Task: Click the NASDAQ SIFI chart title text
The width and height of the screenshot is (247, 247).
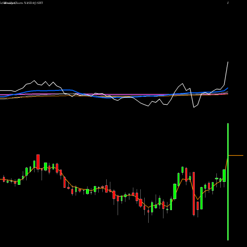Action: tap(34, 3)
